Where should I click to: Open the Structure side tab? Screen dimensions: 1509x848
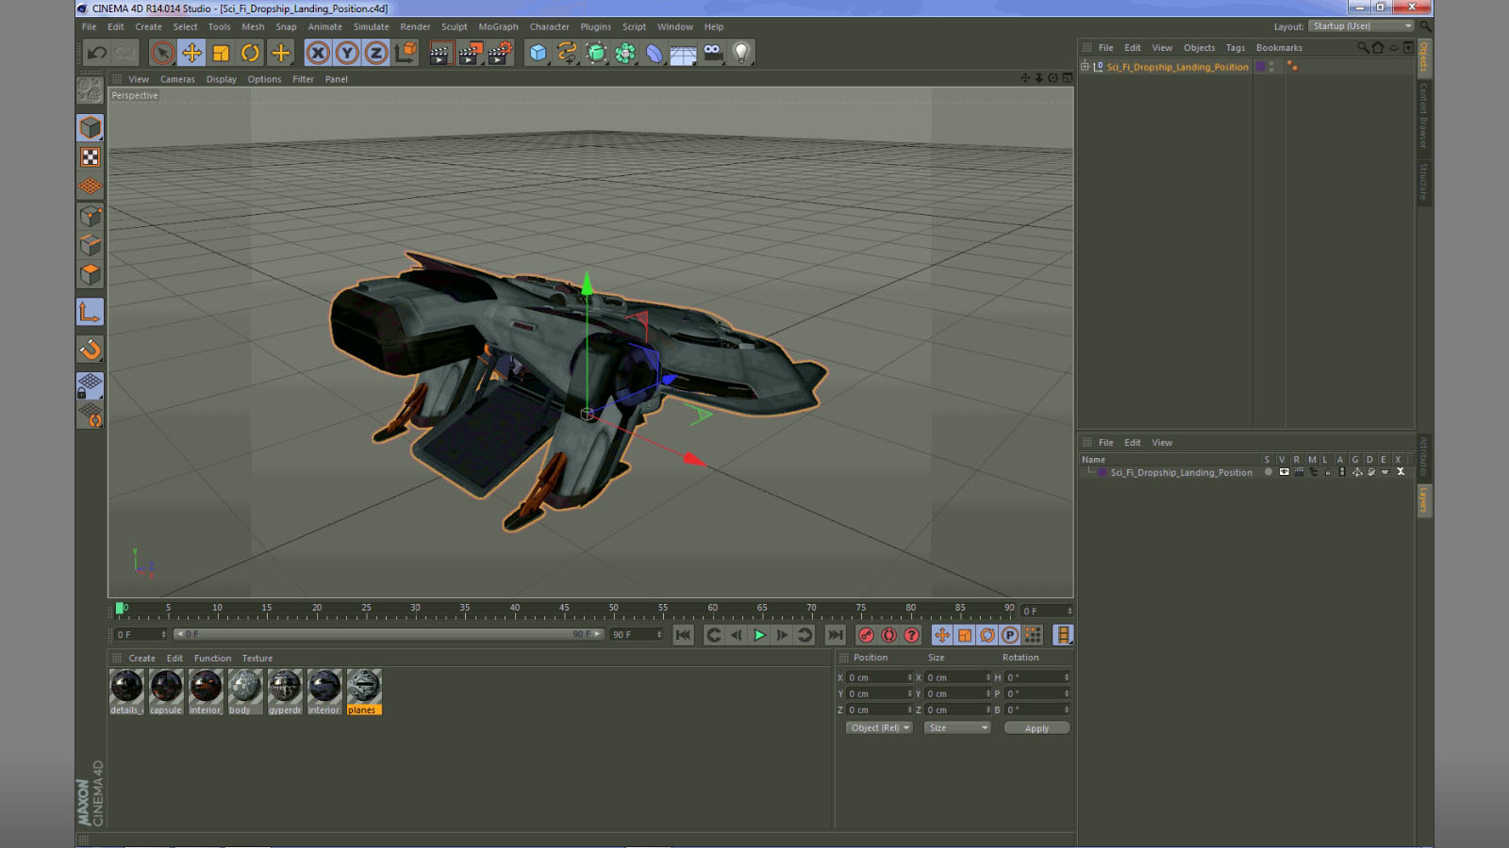[1423, 182]
